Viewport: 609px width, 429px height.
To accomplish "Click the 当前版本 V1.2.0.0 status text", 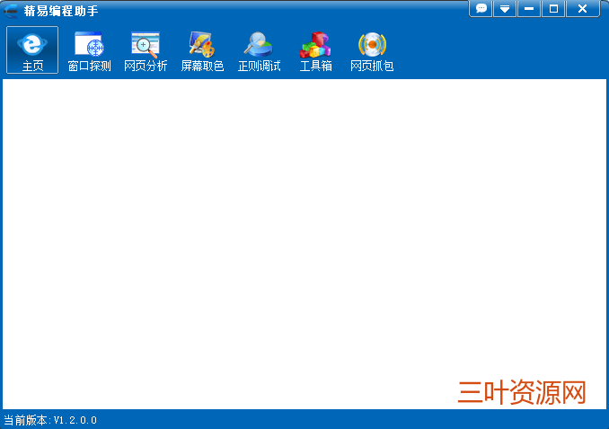I will click(x=50, y=420).
